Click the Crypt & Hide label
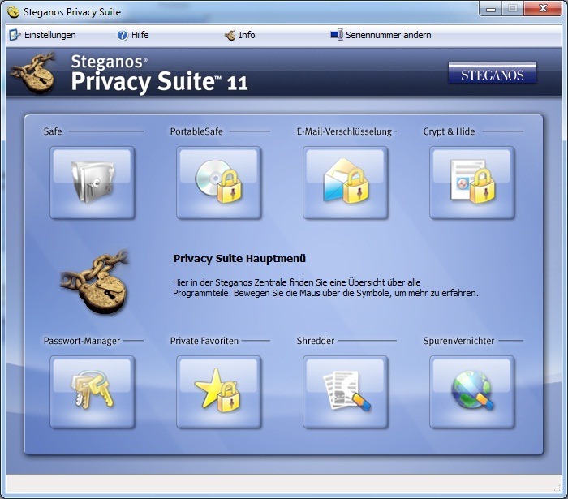Viewport: 568px width, 499px height. (449, 131)
